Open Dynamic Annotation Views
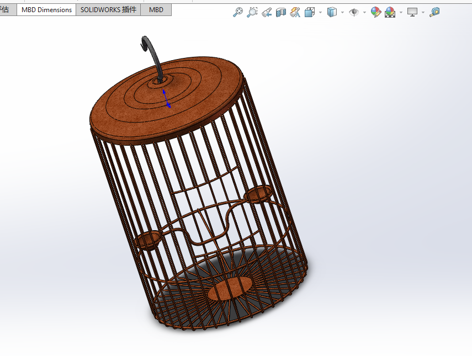The width and height of the screenshot is (472, 356). tap(295, 12)
